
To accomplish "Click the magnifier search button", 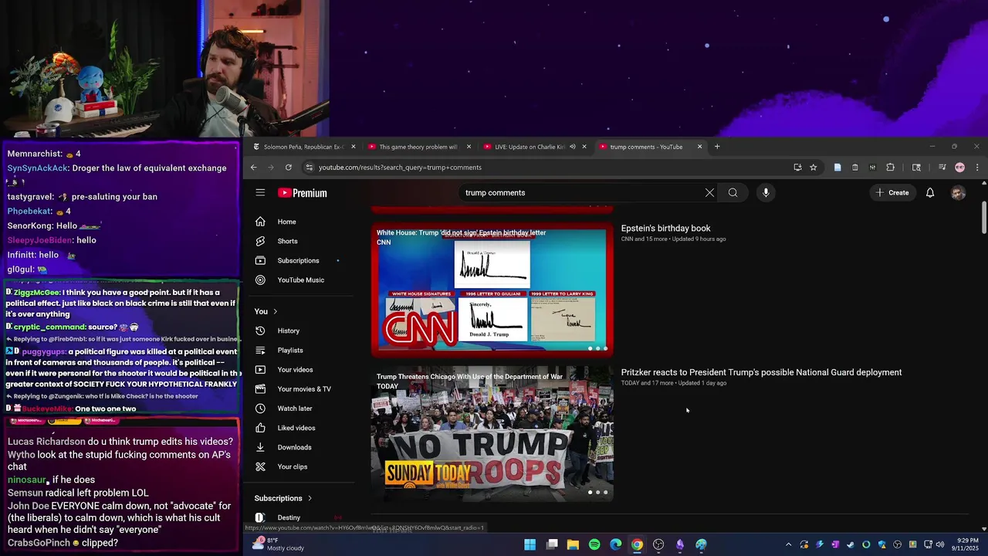I will click(733, 193).
